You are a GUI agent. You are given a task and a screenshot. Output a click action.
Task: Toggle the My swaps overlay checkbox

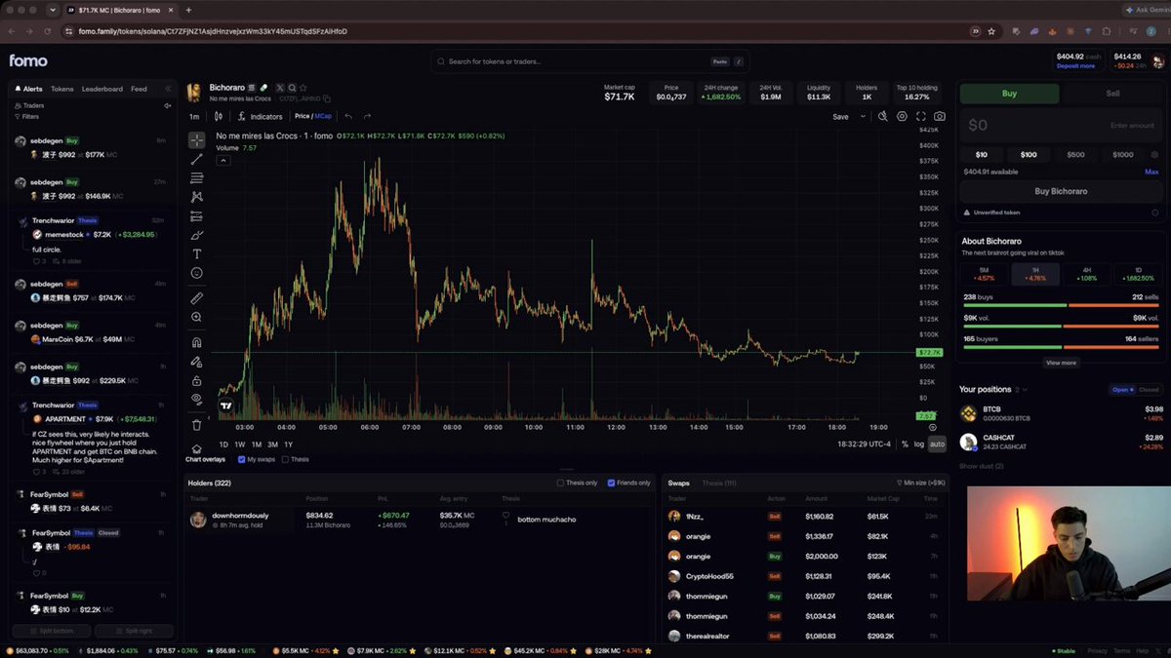pyautogui.click(x=241, y=459)
